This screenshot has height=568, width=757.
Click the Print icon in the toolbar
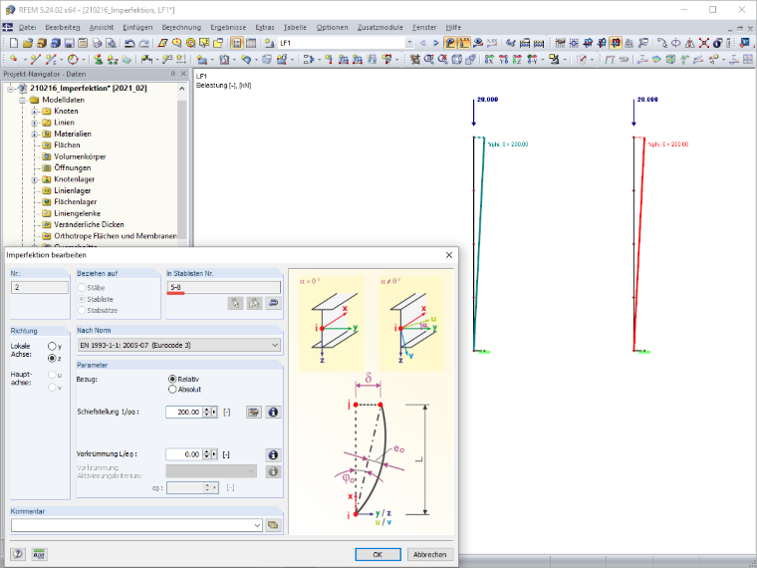pyautogui.click(x=97, y=43)
